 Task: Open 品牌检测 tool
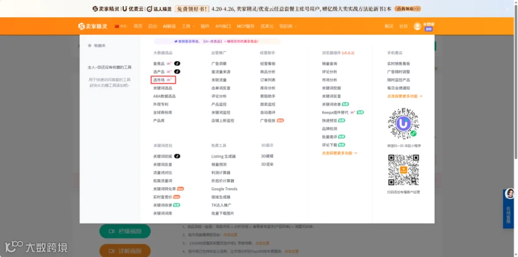(x=330, y=128)
